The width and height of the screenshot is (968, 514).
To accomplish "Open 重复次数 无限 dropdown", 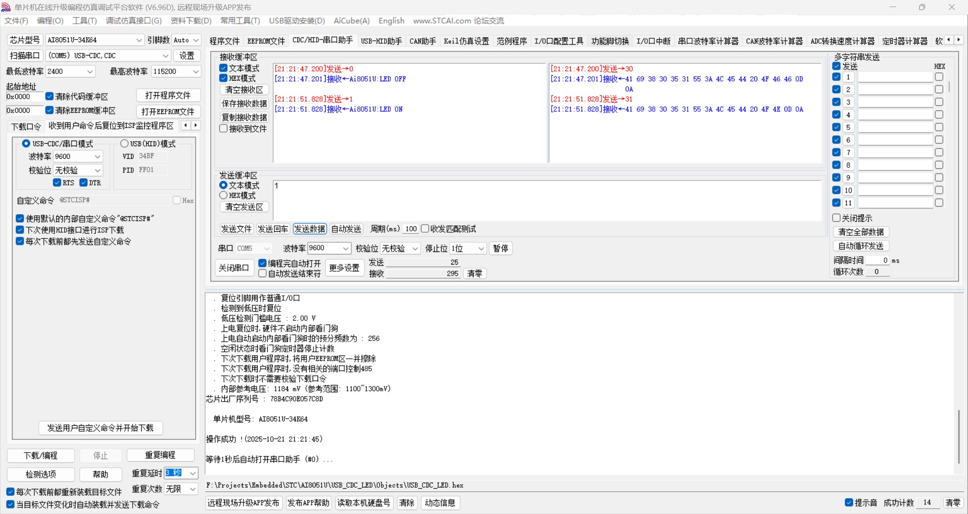I will point(193,489).
